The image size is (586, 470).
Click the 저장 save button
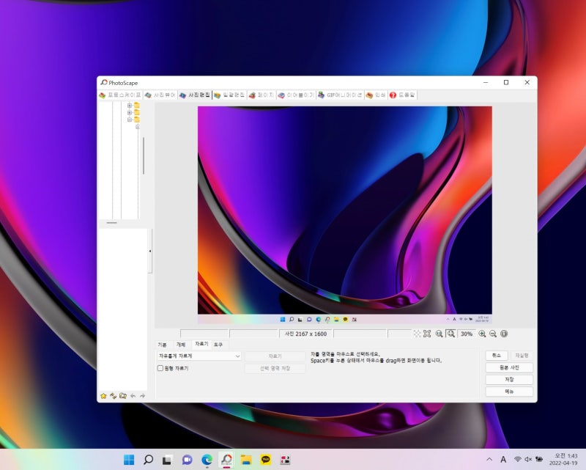point(509,379)
